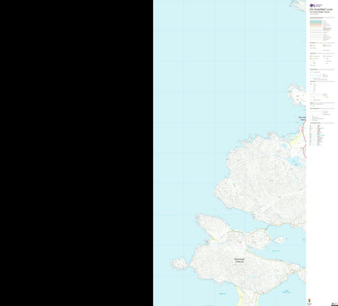Click the crest logo beside the map's bottom edge

point(309,301)
